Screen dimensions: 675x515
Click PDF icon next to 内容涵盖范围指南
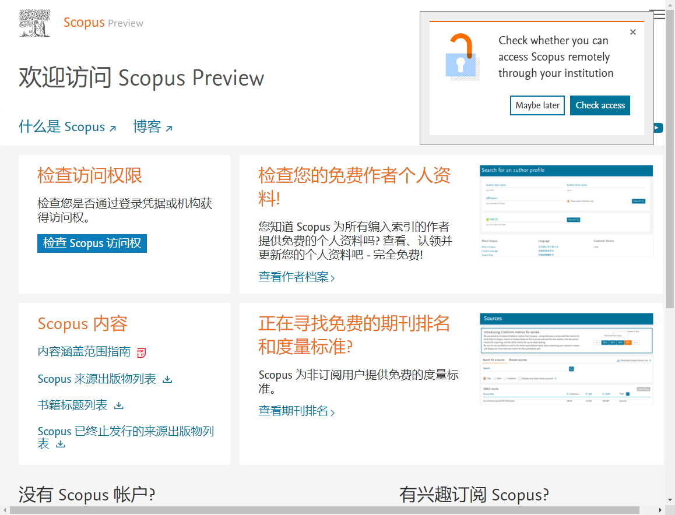pos(141,353)
